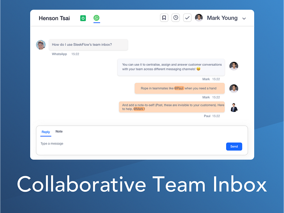Bookmark this conversation with the bookmark icon
This screenshot has width=284, height=213.
[164, 18]
